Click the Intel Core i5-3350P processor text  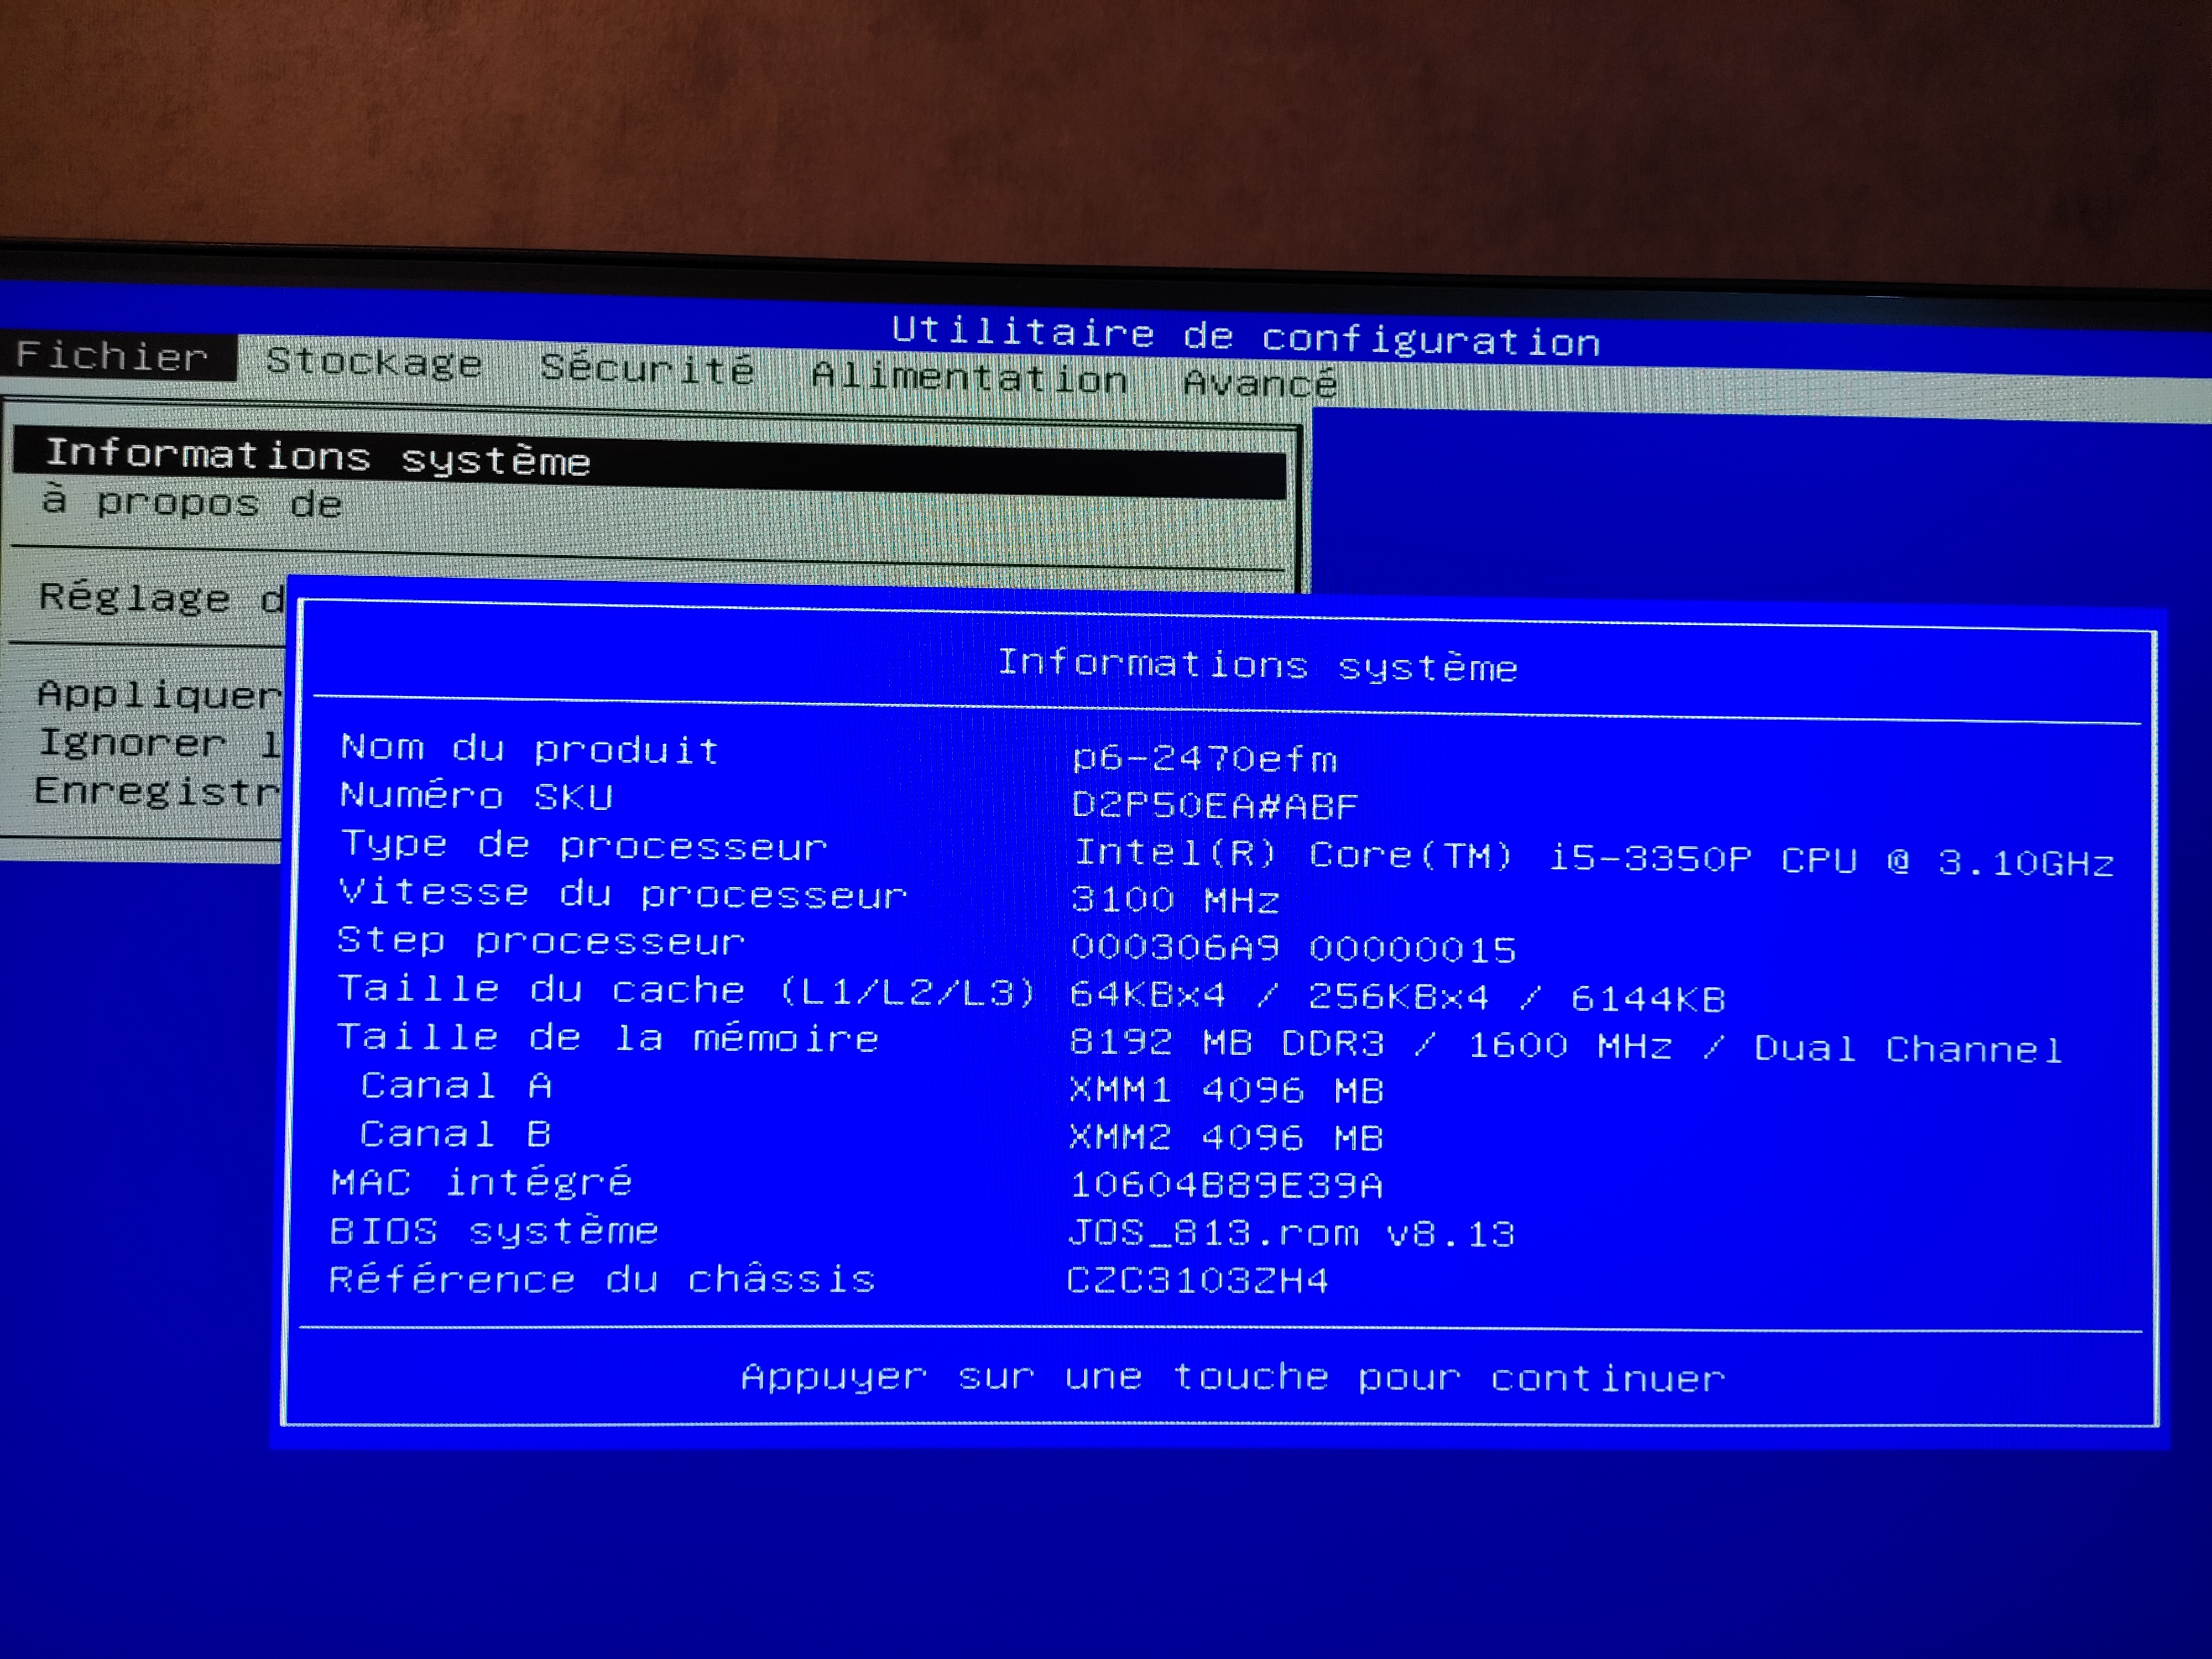point(1593,858)
